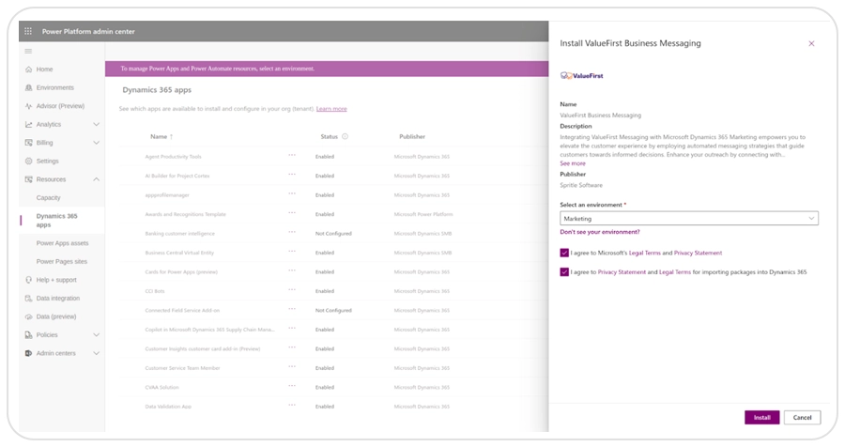The image size is (845, 447).
Task: Click the Data integration icon
Action: click(x=28, y=299)
